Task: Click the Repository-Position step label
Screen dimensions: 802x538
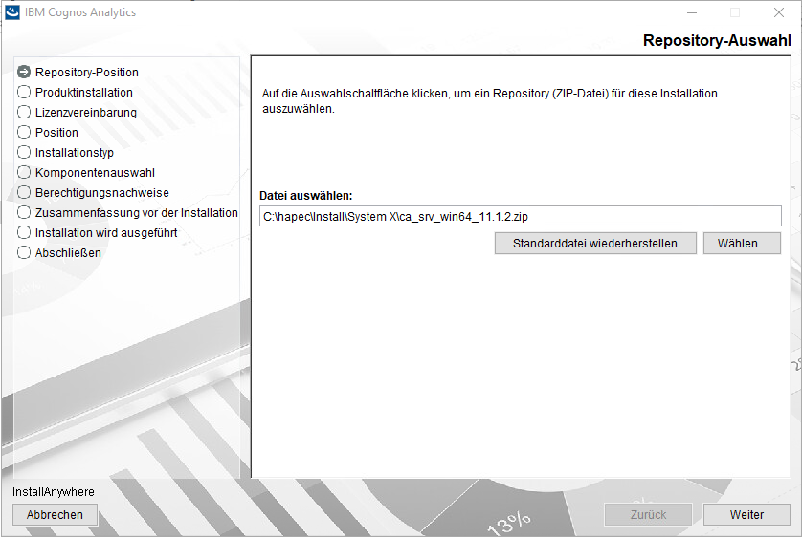Action: (x=87, y=72)
